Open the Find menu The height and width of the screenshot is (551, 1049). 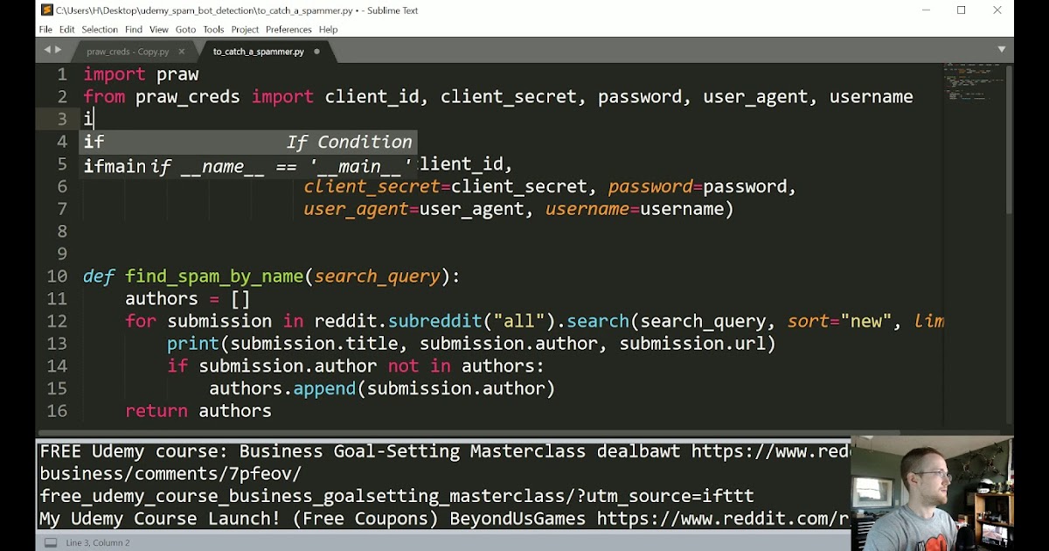[x=134, y=29]
